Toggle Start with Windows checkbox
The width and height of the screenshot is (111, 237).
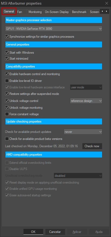coord(7,53)
